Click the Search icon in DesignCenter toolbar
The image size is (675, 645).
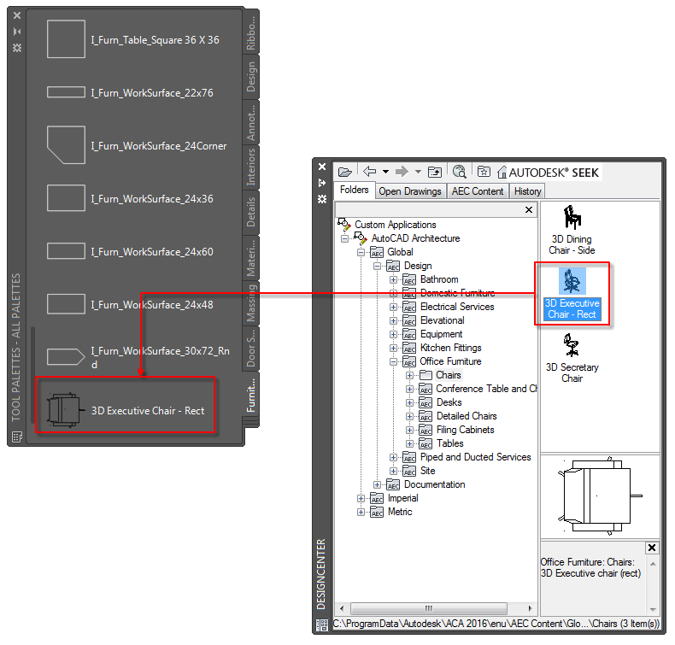(x=460, y=172)
